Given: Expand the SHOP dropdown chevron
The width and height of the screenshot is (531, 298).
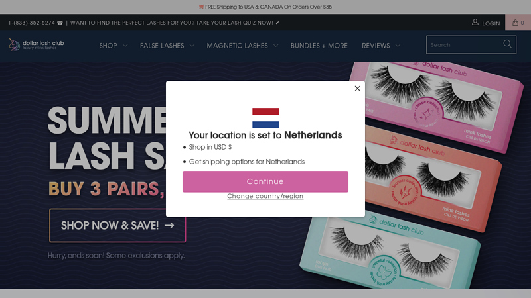Looking at the screenshot, I should coord(125,46).
